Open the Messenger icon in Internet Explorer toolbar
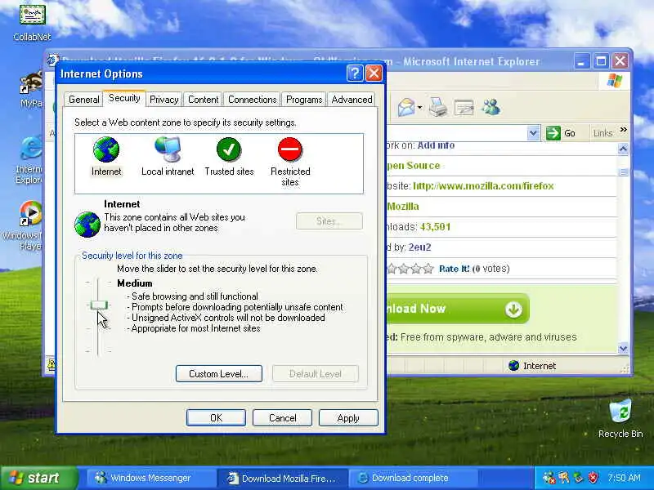Image resolution: width=654 pixels, height=490 pixels. coord(491,108)
